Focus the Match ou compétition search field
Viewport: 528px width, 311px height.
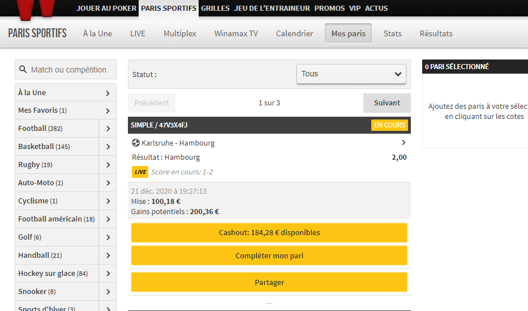point(66,70)
